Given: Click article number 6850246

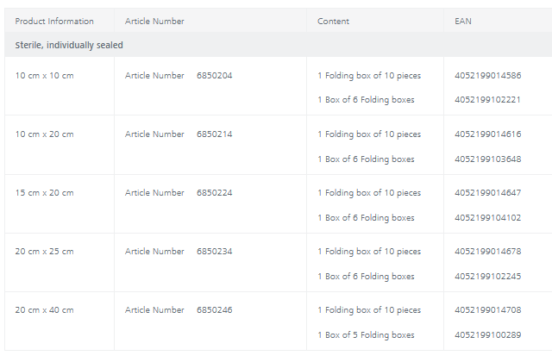Looking at the screenshot, I should coord(214,310).
